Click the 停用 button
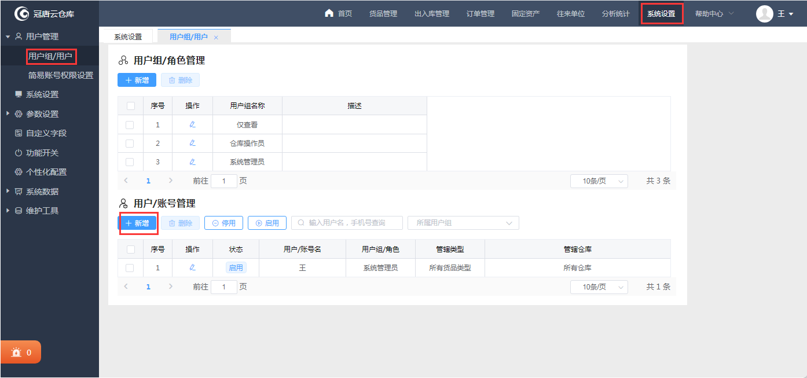Viewport: 807px width, 378px height. (223, 223)
